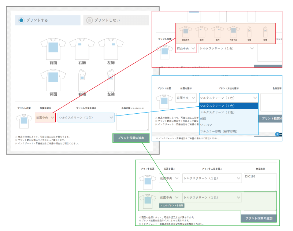The height and width of the screenshot is (231, 293).
Task: Open the red-outlined 前面中央 position dropdown
Action: click(45, 117)
